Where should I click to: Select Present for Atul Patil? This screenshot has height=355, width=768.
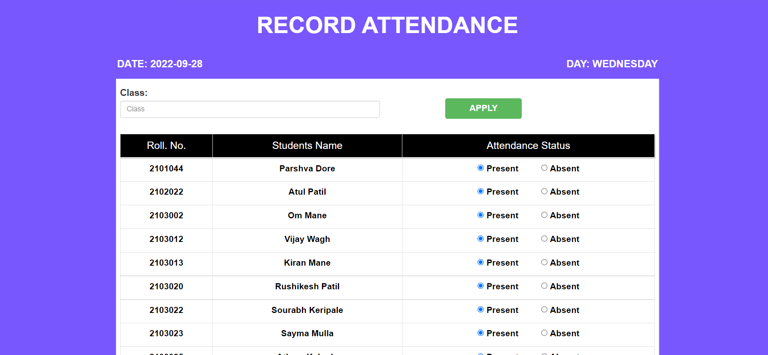(480, 191)
